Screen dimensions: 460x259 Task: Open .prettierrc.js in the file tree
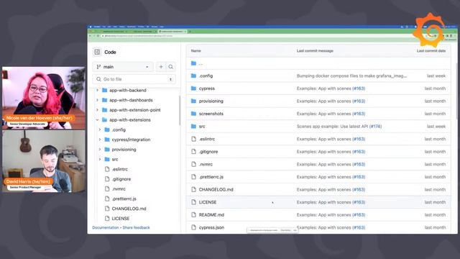pos(124,199)
